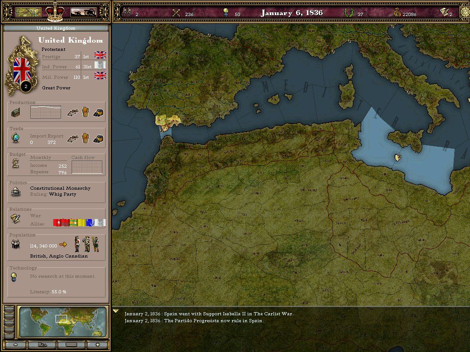The image size is (470, 352).
Task: Click 'Constitutional Monarchy' government text
Action: [60, 188]
